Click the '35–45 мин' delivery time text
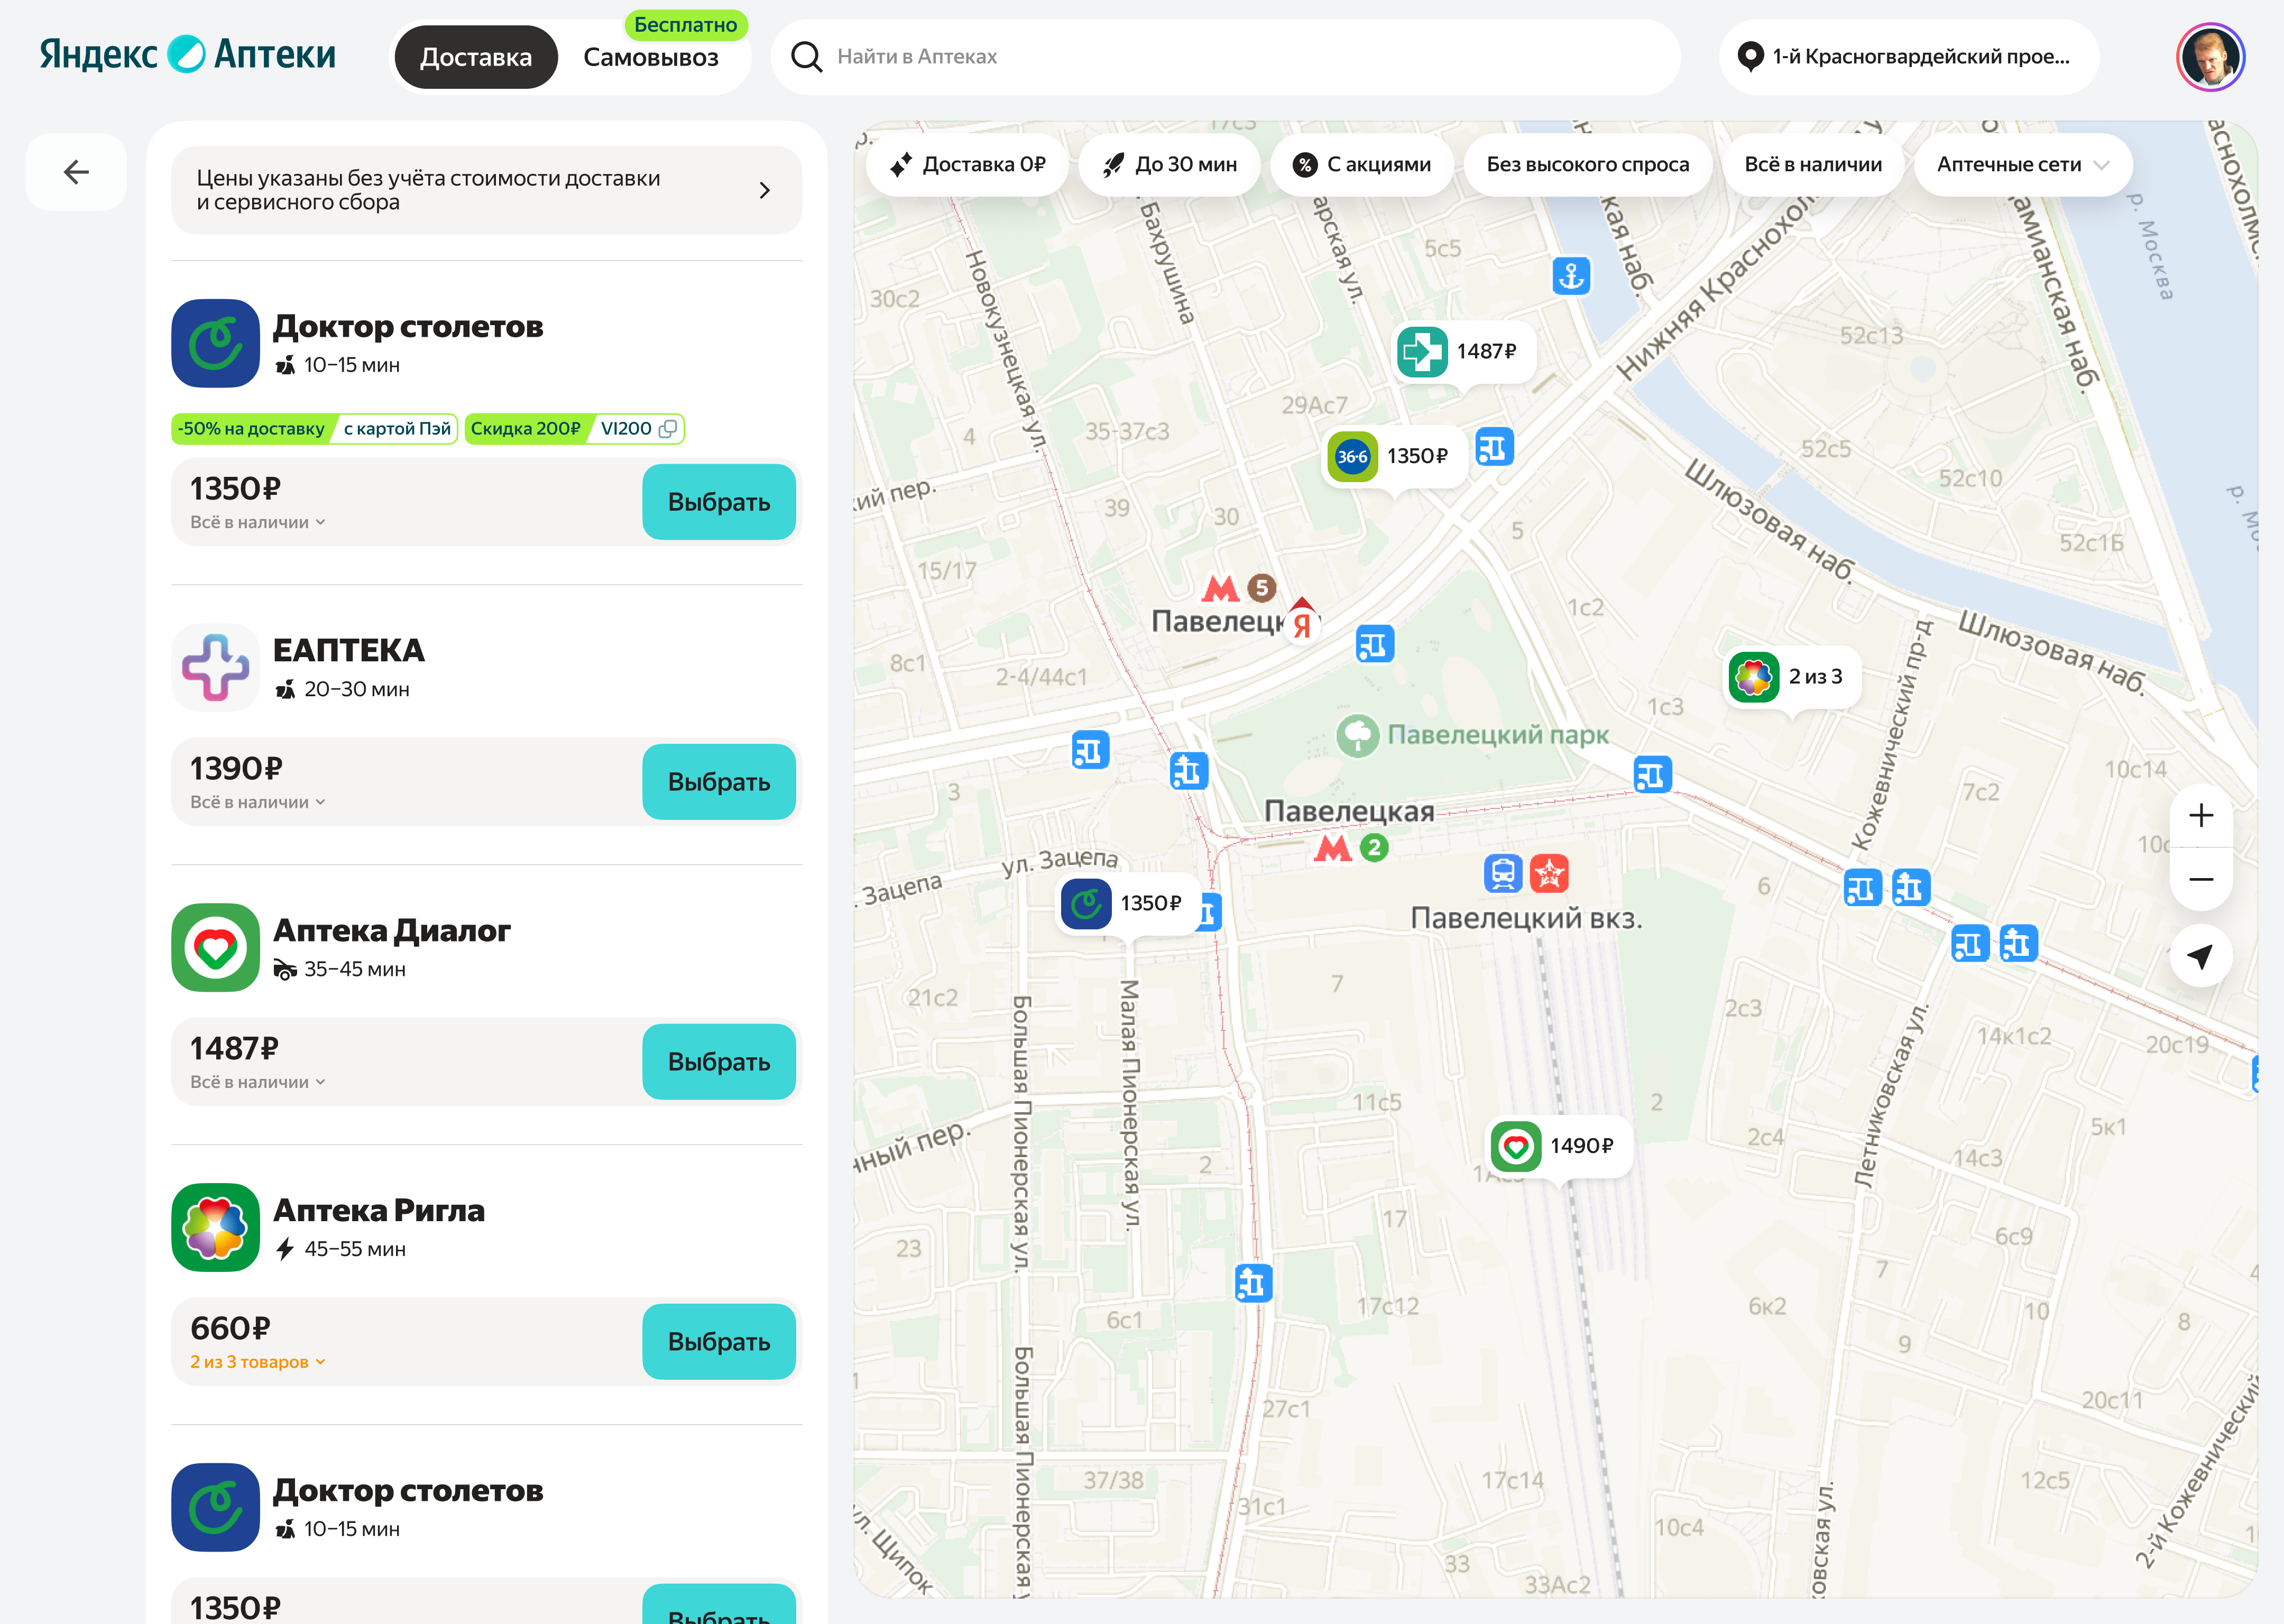This screenshot has height=1624, width=2284. [x=355, y=970]
